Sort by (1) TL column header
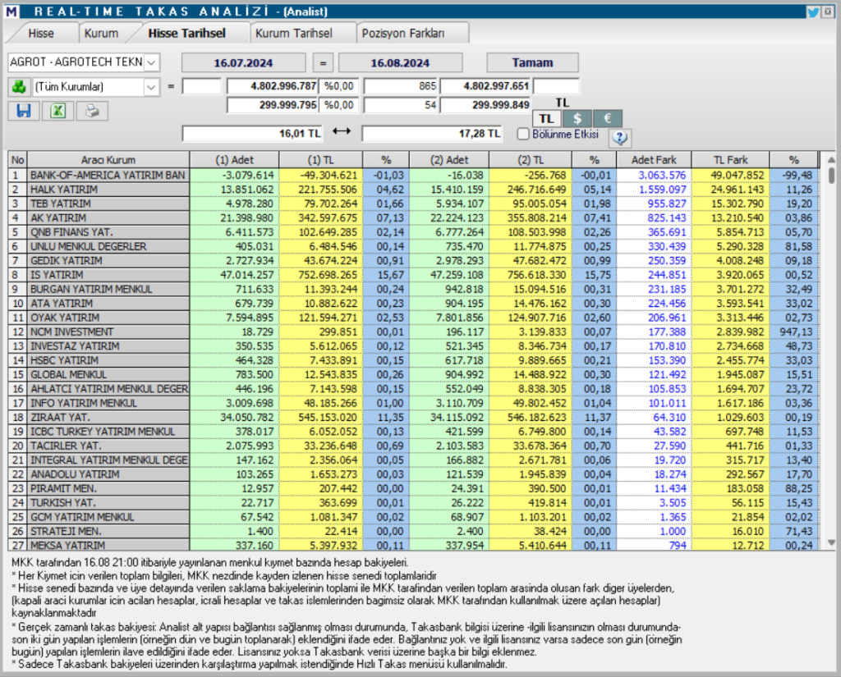 click(x=321, y=160)
